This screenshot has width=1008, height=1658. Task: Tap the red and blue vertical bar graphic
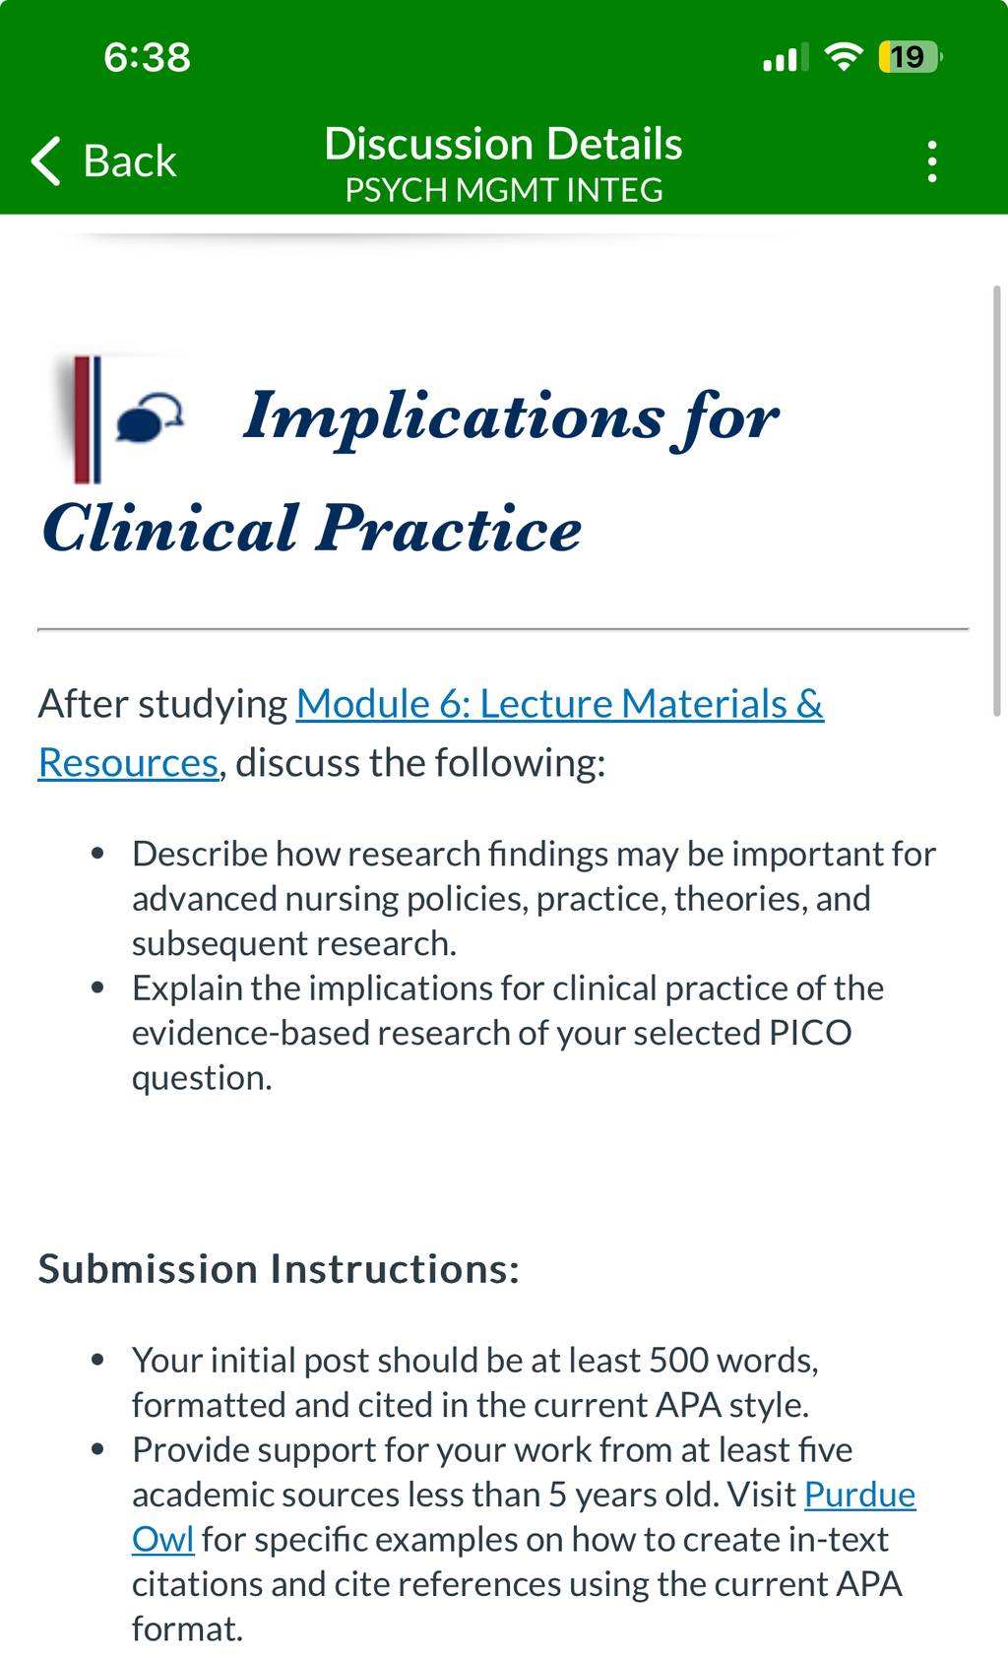click(87, 419)
